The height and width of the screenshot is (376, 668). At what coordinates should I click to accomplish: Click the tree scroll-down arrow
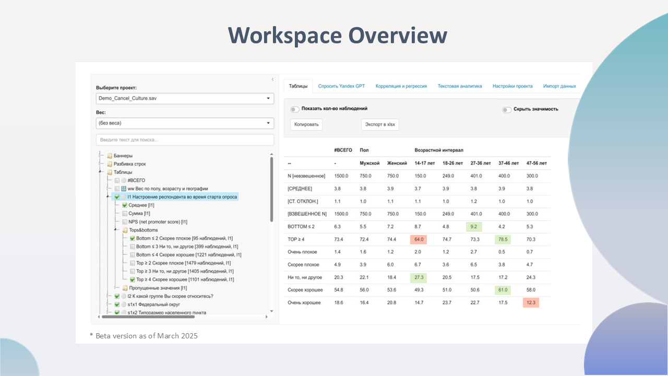271,311
